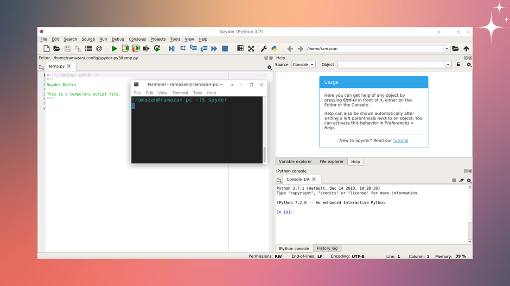Click the terminal window vertical scrollbar
510x286 pixels.
point(265,154)
